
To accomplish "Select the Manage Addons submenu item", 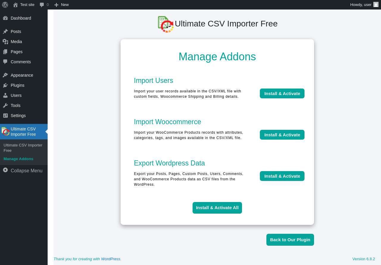I will 18,159.
